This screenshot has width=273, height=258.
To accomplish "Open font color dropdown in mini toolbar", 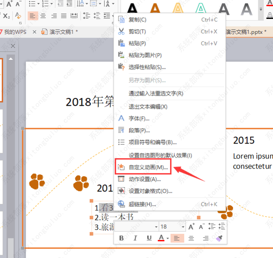I will [x=167, y=238].
